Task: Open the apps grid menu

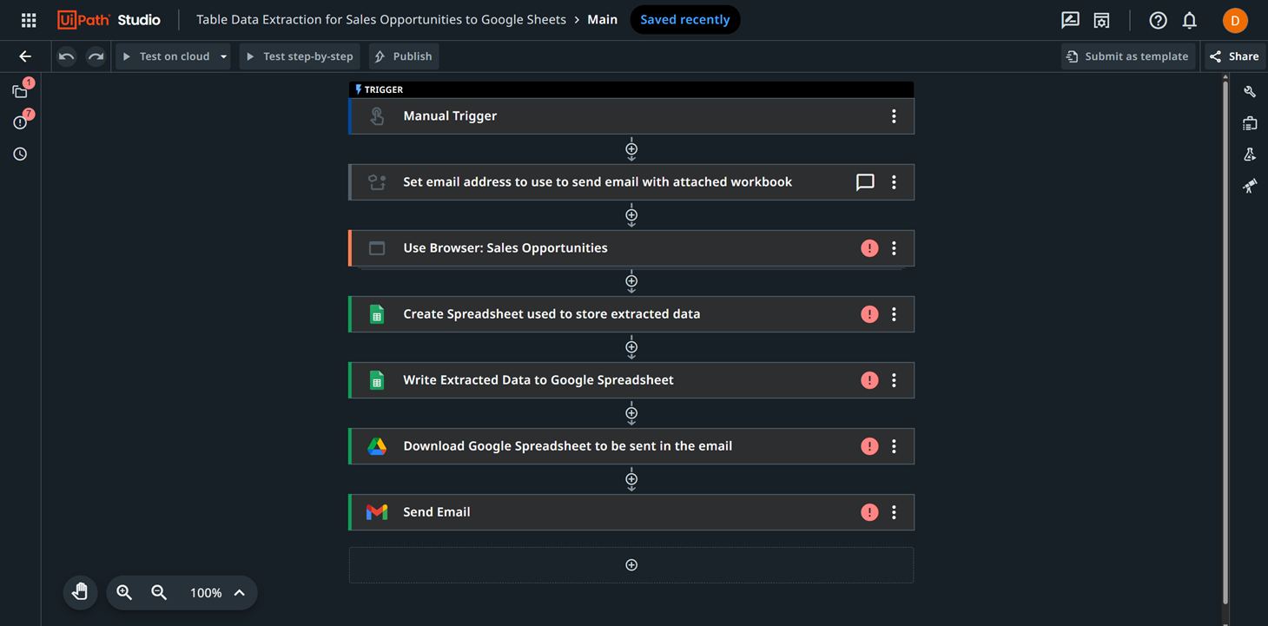Action: (x=28, y=19)
